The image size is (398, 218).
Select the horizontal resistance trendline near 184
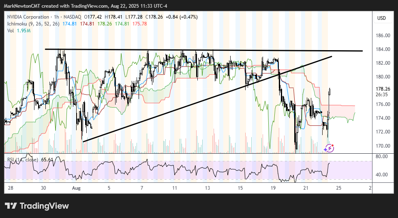pos(203,50)
